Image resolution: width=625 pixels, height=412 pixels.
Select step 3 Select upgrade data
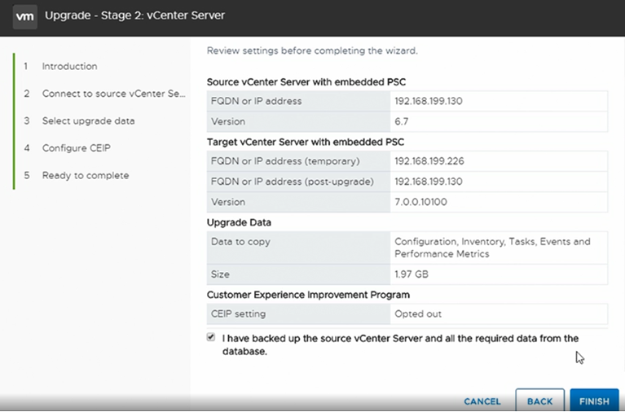(x=89, y=121)
